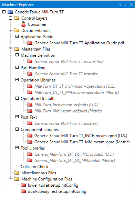Click the red icon beside Mill-Turn_MM.mcam-defaults

click(30, 111)
